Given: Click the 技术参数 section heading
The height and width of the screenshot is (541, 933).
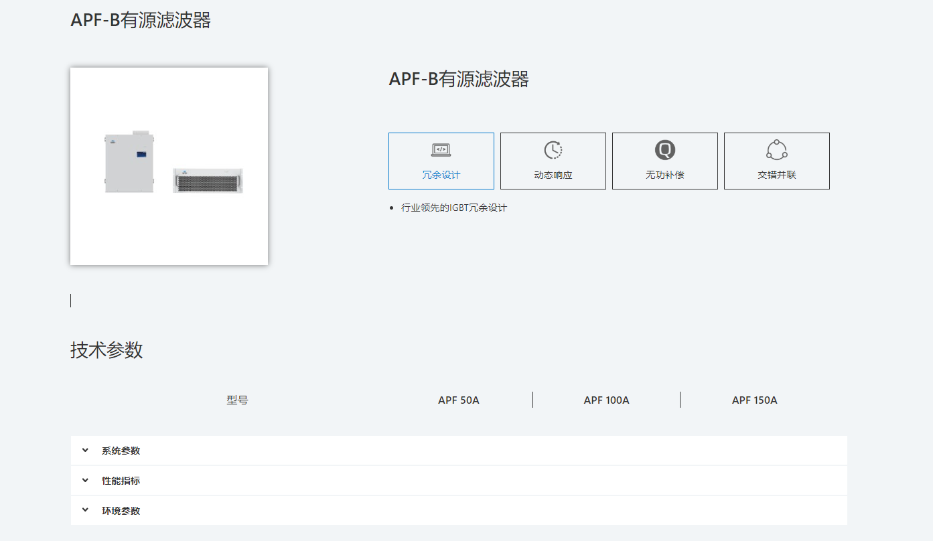Looking at the screenshot, I should 105,350.
